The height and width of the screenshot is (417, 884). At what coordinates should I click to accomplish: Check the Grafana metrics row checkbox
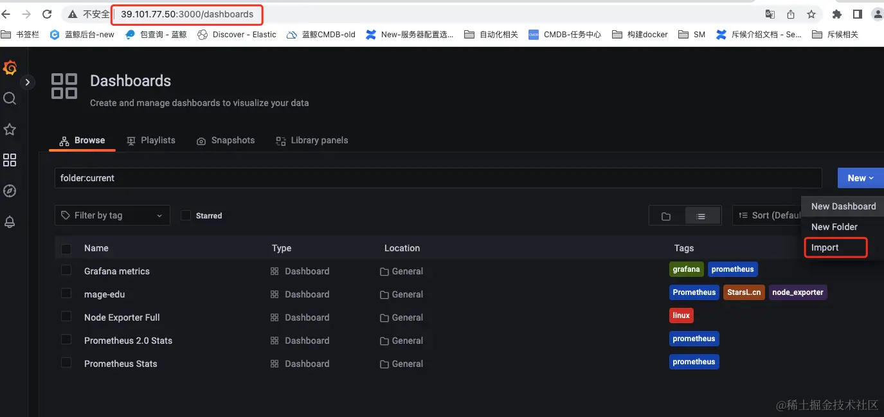click(x=66, y=271)
